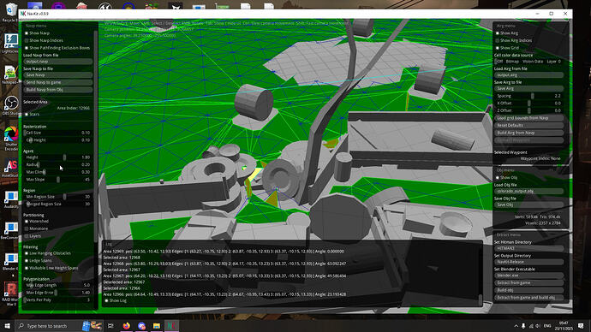Viewport: 591px width, 332px height.
Task: Toggle the Show Navp checkbox
Action: tap(27, 33)
